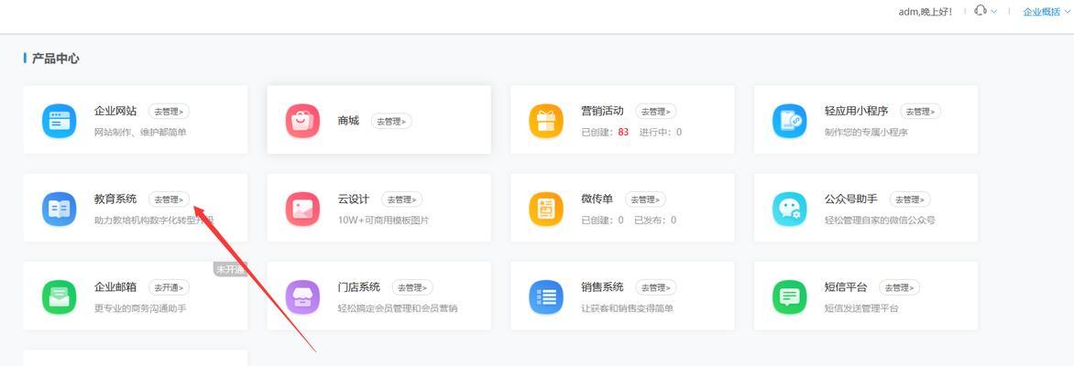This screenshot has height=366, width=1074.
Task: Open the 门店系统 store icon
Action: pyautogui.click(x=302, y=296)
